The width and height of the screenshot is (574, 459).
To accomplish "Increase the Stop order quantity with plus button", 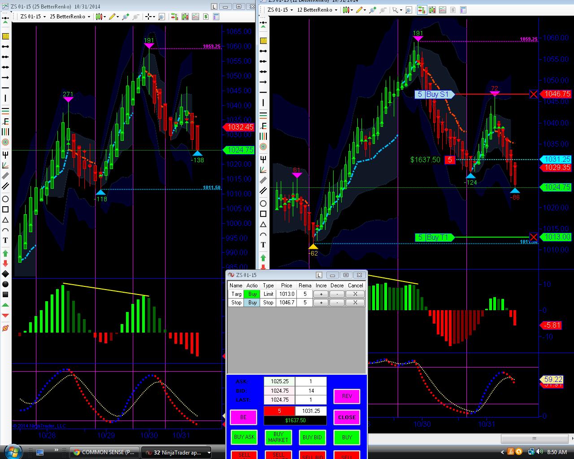I will (321, 303).
